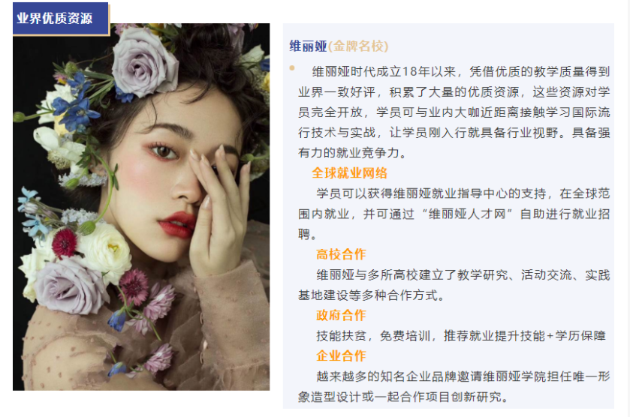Select the 政府合作 orange heading

341,315
